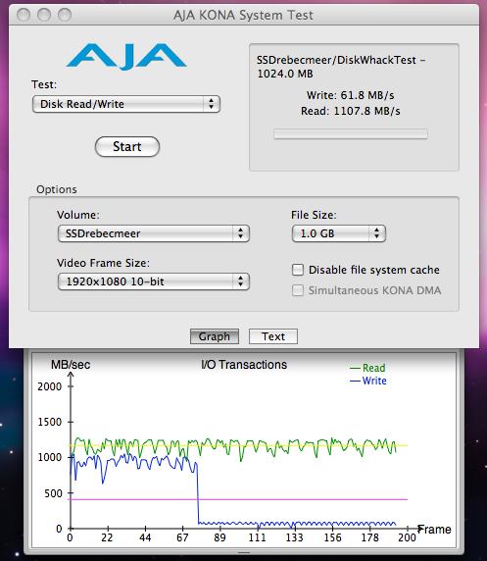Click the Options section label
Screen dimensions: 487x561
pos(57,189)
